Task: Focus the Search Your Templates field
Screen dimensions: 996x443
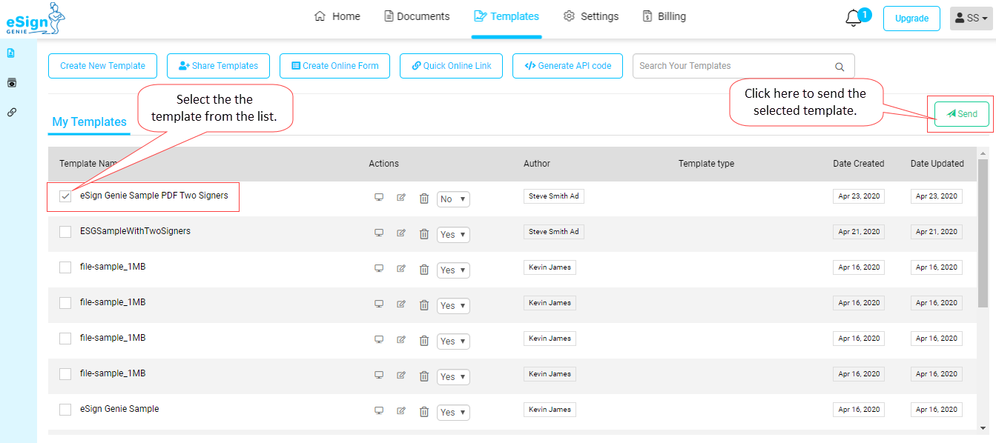Action: 744,66
